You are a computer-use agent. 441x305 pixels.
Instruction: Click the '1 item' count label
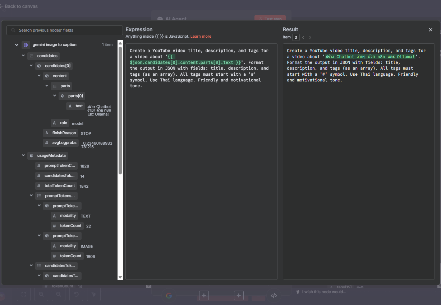[107, 44]
